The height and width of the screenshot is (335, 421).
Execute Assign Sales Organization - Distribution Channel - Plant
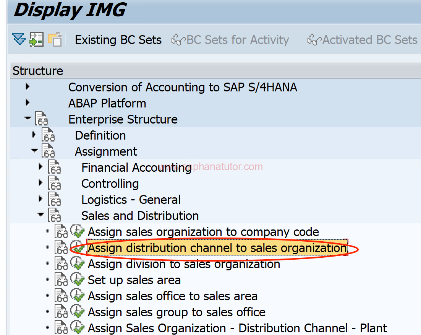pos(78,327)
